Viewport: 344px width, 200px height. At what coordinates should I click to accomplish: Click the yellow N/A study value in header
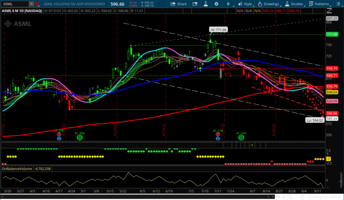[x=258, y=11]
